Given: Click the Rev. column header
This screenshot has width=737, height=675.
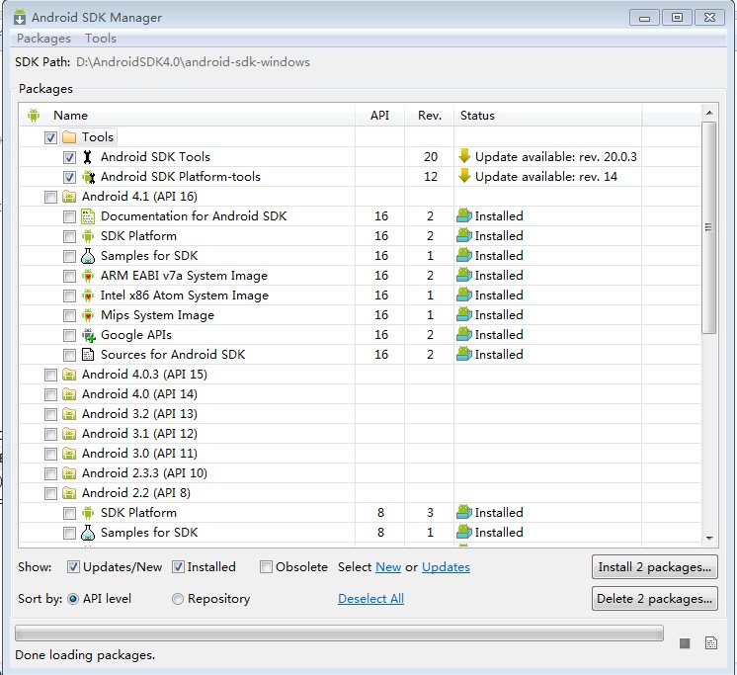Looking at the screenshot, I should 430,116.
